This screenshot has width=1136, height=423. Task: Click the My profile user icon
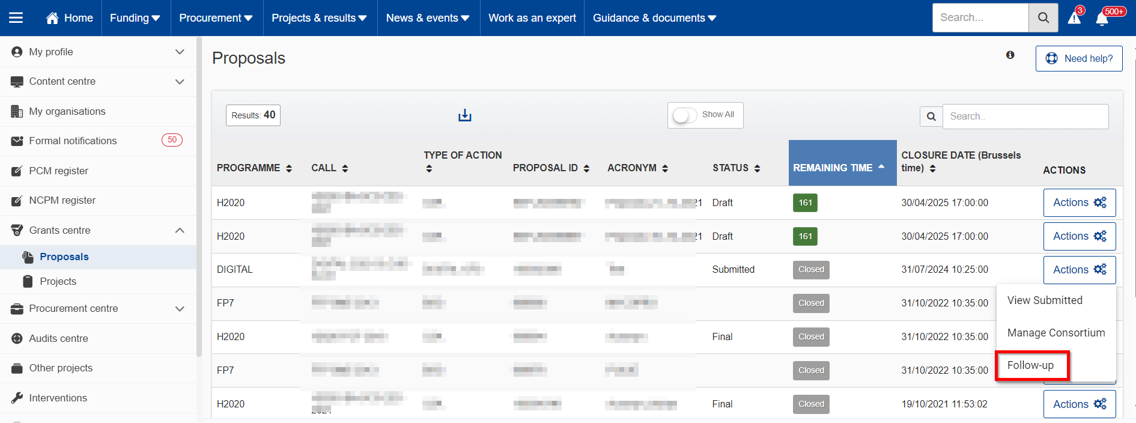pos(17,52)
